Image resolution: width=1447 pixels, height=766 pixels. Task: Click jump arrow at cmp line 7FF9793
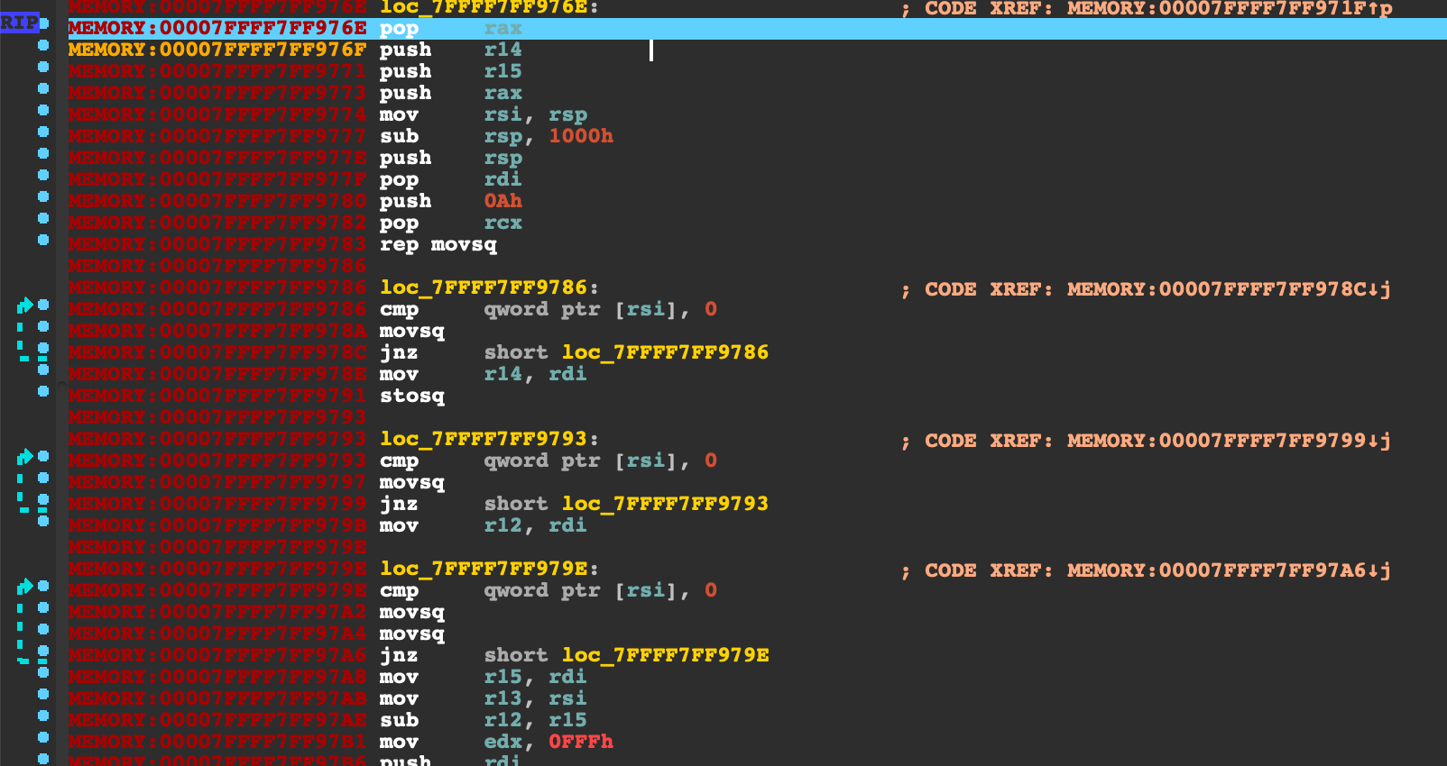tap(24, 458)
